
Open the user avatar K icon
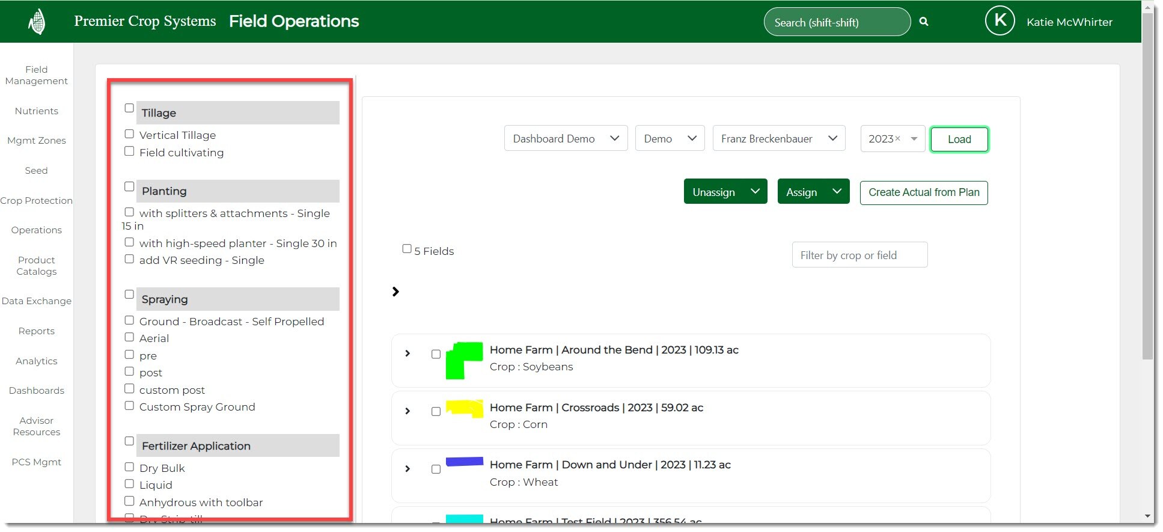pyautogui.click(x=1000, y=21)
